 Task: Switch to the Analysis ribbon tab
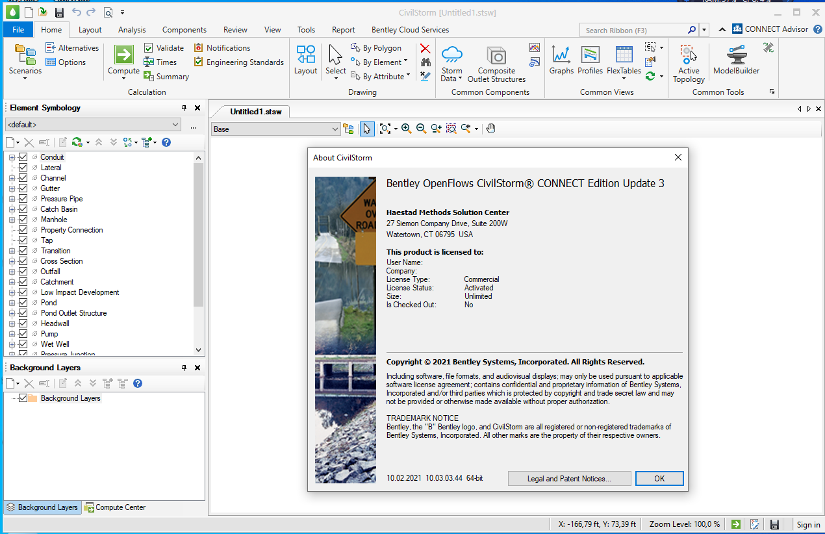coord(132,29)
